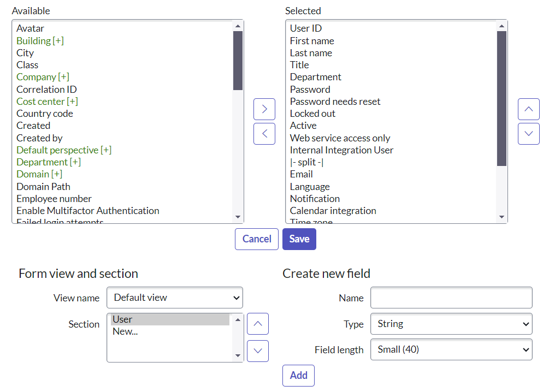
Task: Click the Save button
Action: point(299,239)
